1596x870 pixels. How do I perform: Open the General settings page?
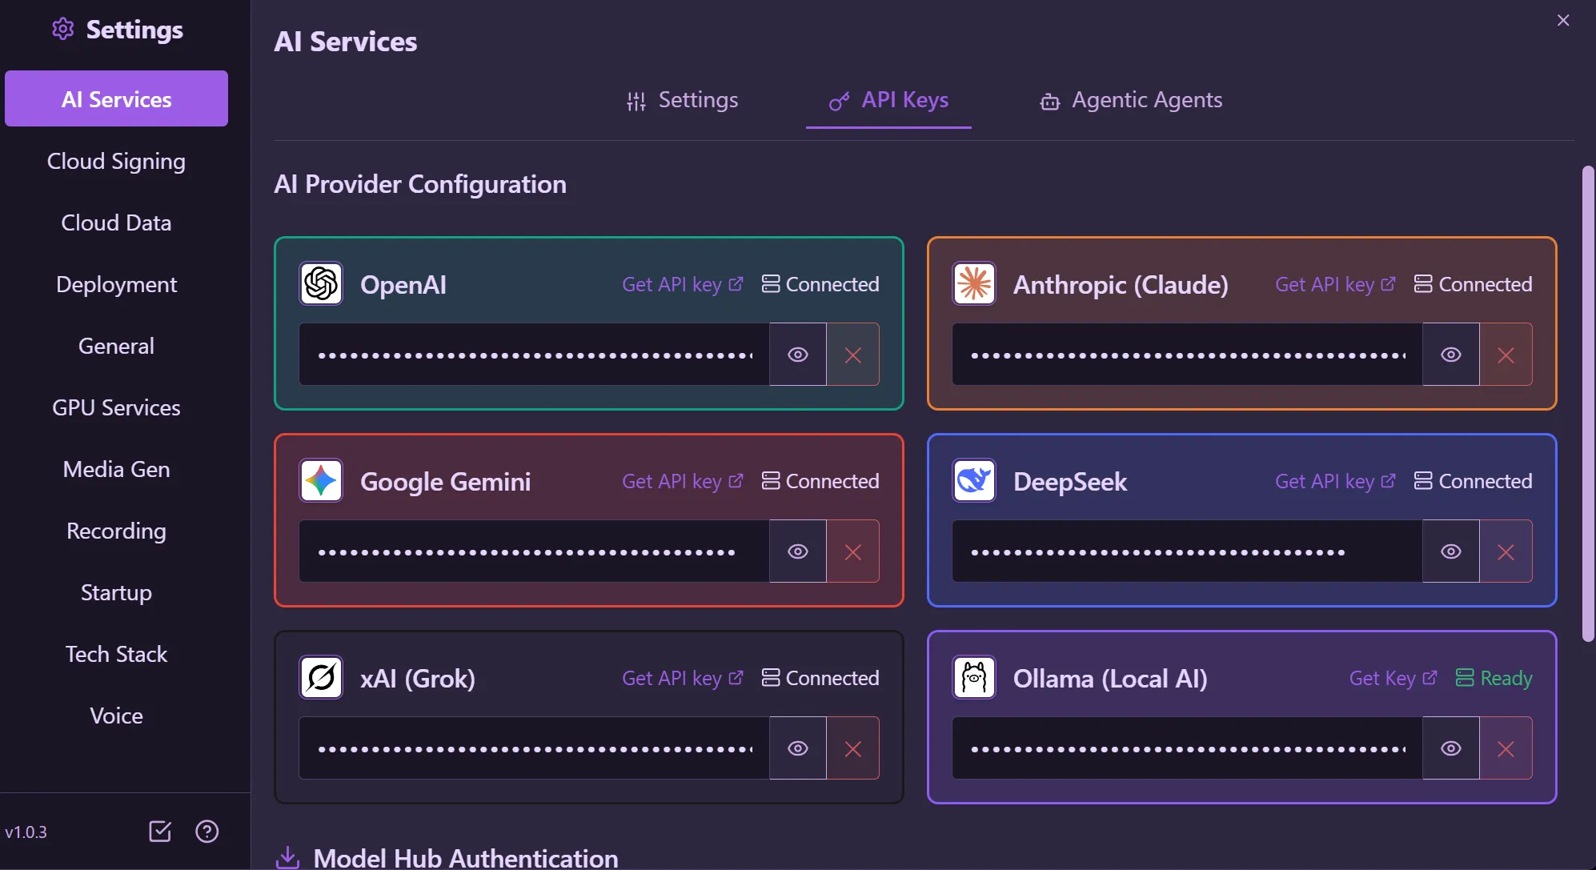pos(116,346)
